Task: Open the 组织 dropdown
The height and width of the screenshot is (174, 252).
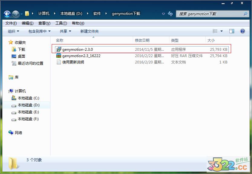Action: (14, 31)
